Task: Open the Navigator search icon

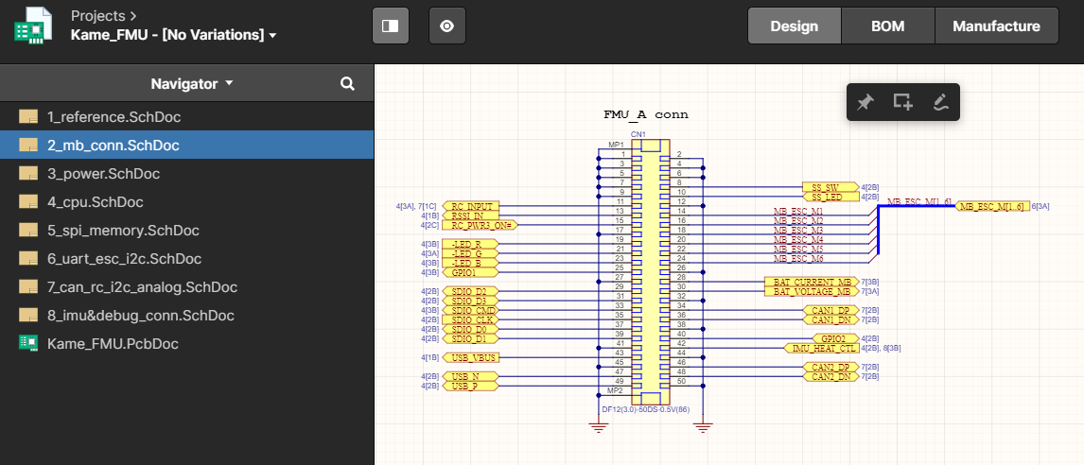Action: 348,83
